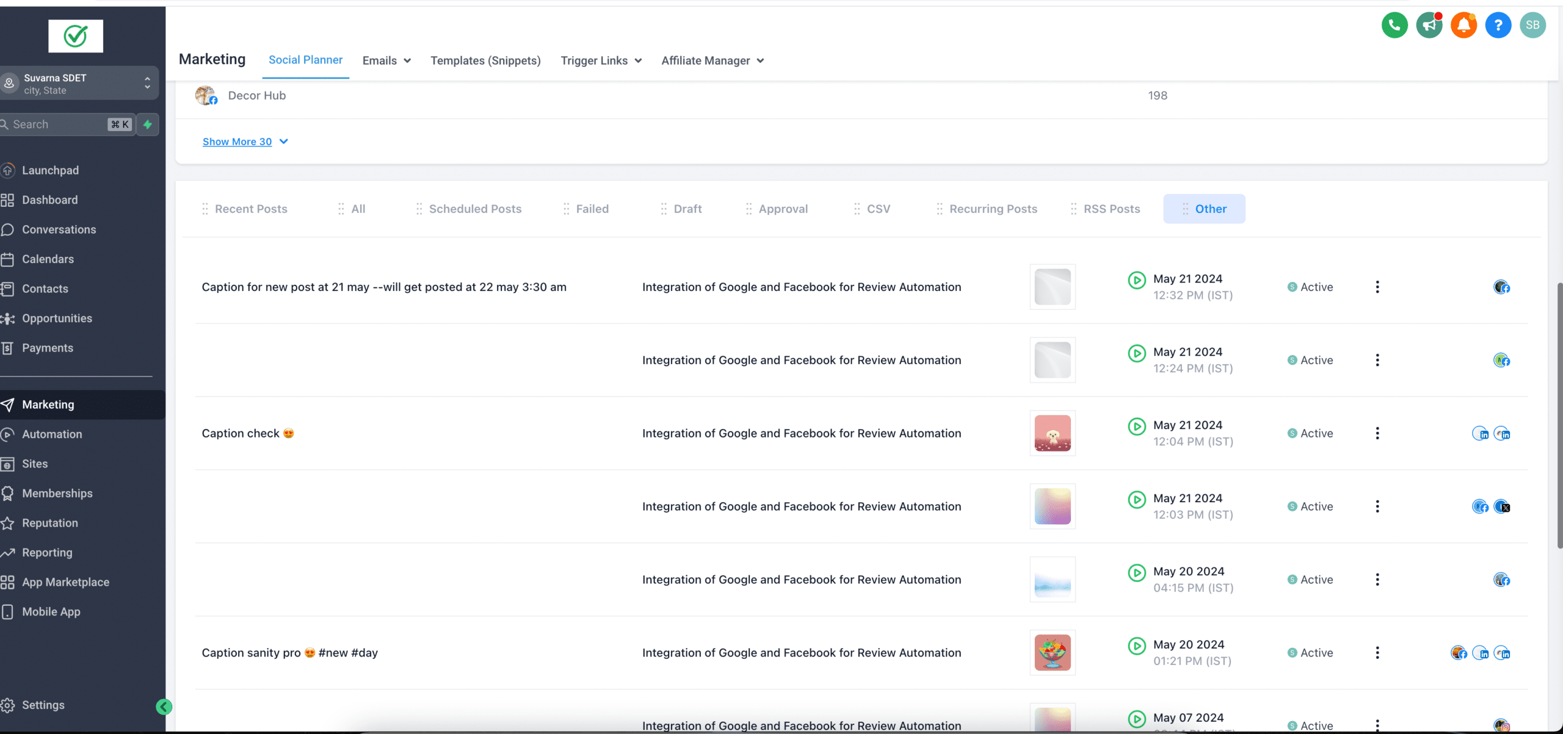Click the Calendars sidebar icon

tap(7, 259)
